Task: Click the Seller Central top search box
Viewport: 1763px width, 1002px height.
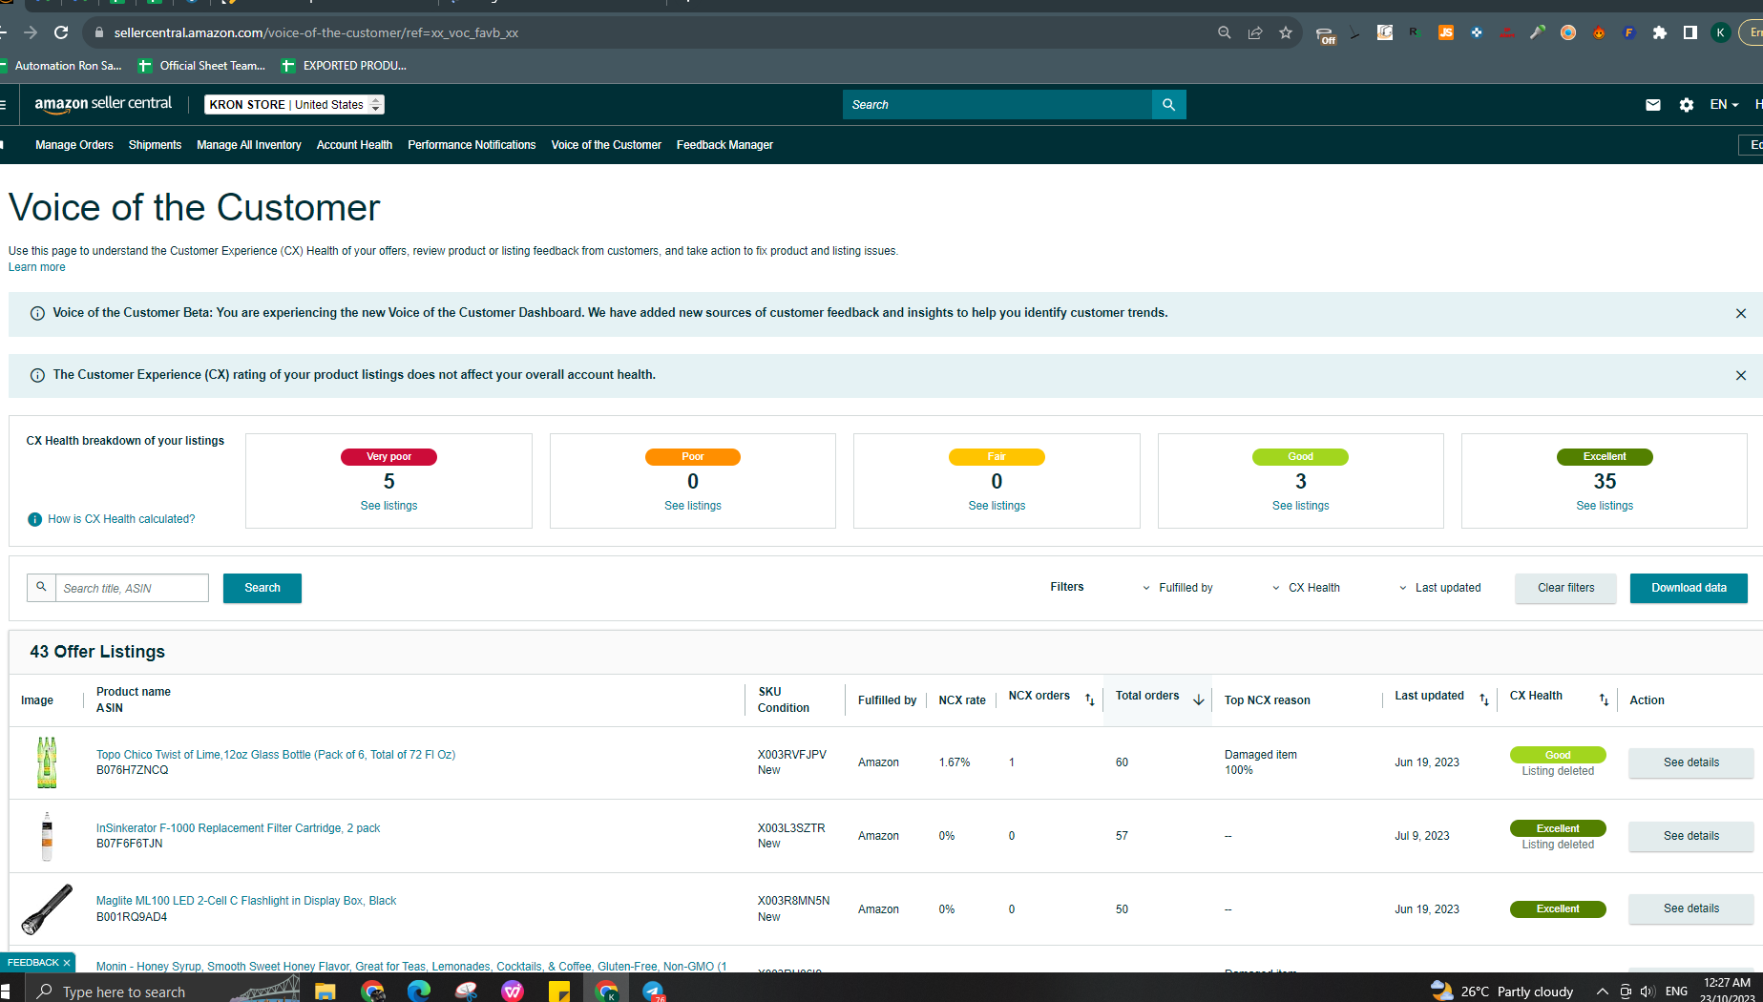Action: pos(997,105)
